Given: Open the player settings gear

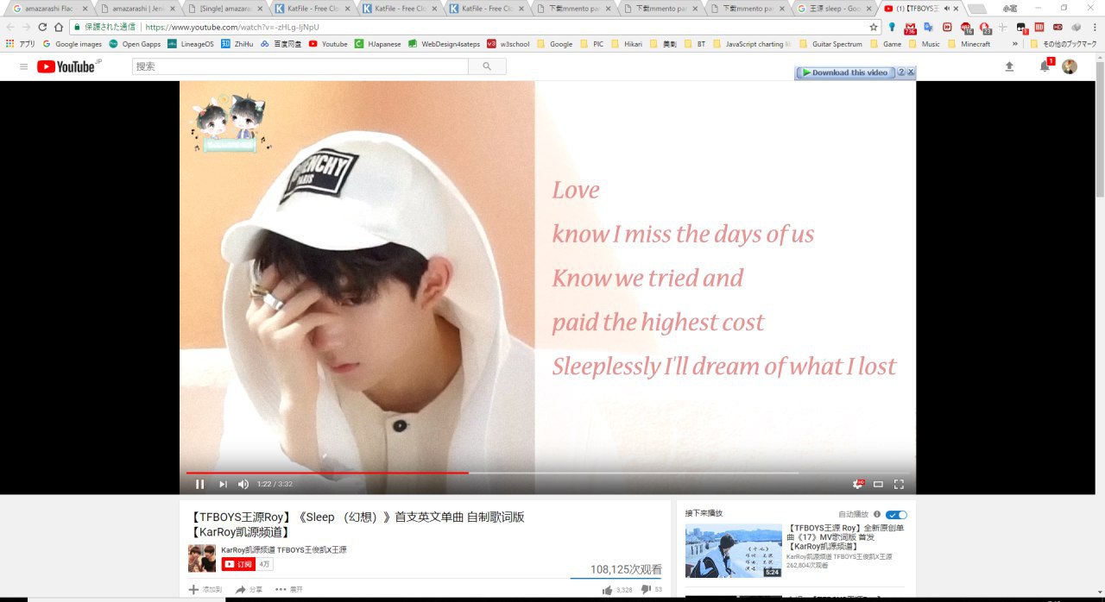Looking at the screenshot, I should point(858,485).
